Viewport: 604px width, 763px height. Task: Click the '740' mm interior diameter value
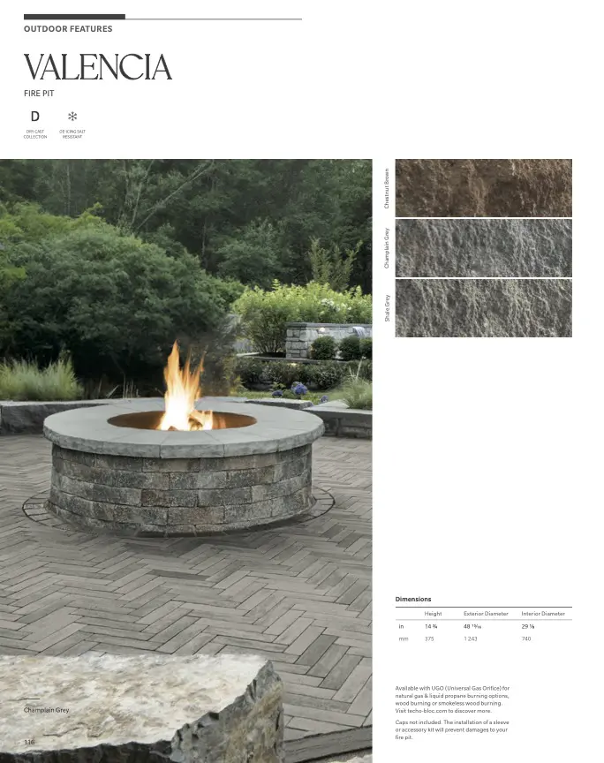click(x=526, y=638)
